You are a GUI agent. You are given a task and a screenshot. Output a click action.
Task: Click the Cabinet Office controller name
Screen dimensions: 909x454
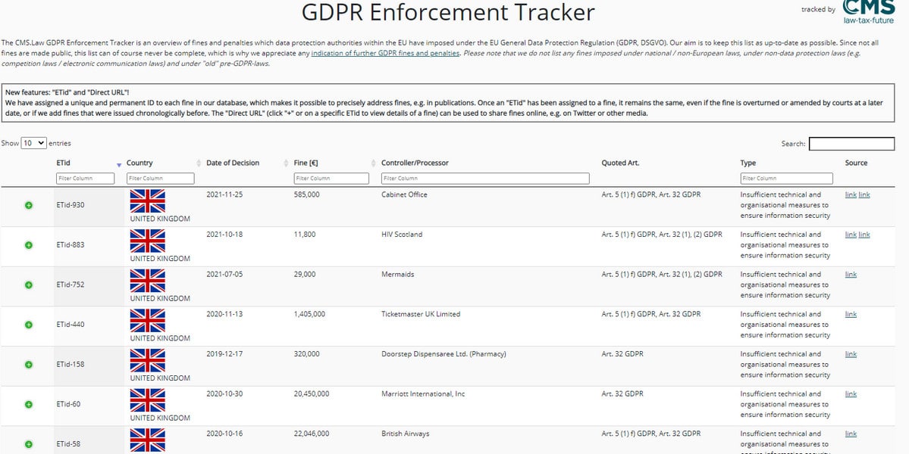(404, 195)
